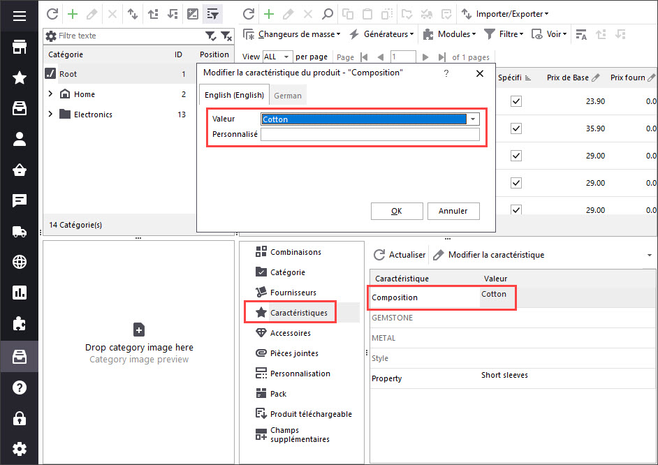Click category image drop icon

[x=139, y=330]
